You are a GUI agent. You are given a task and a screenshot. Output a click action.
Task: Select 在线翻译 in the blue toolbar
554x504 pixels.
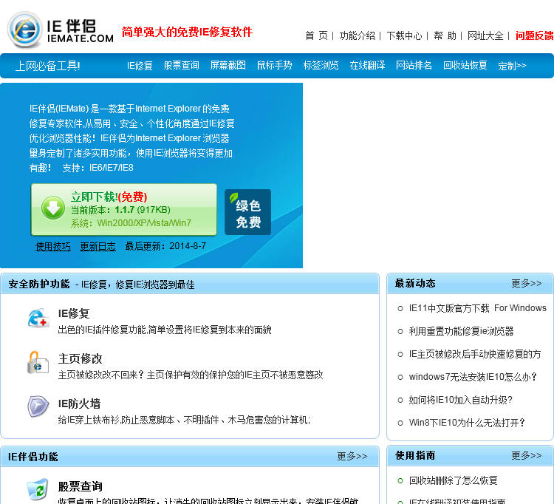tap(367, 65)
